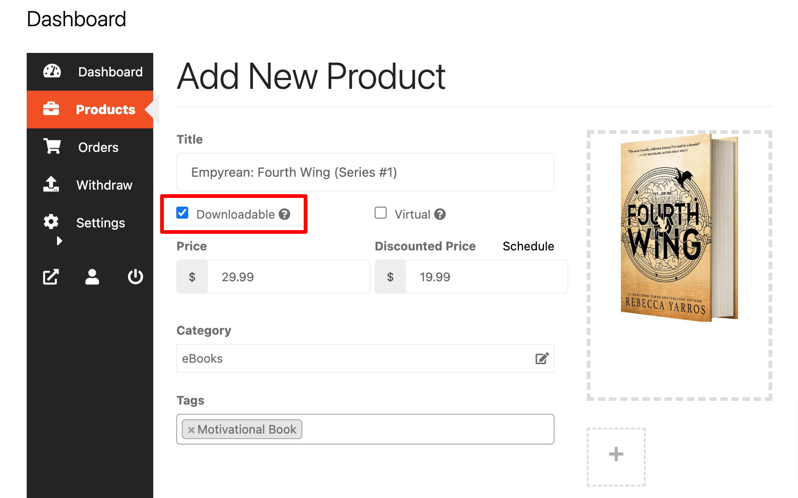
Task: Click the edit pencil in the Category field
Action: [542, 358]
